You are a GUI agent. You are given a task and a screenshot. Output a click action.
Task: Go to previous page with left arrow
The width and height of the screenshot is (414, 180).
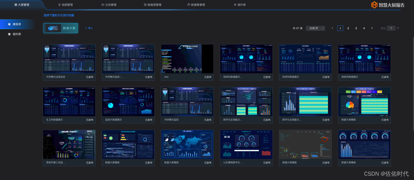(x=332, y=28)
